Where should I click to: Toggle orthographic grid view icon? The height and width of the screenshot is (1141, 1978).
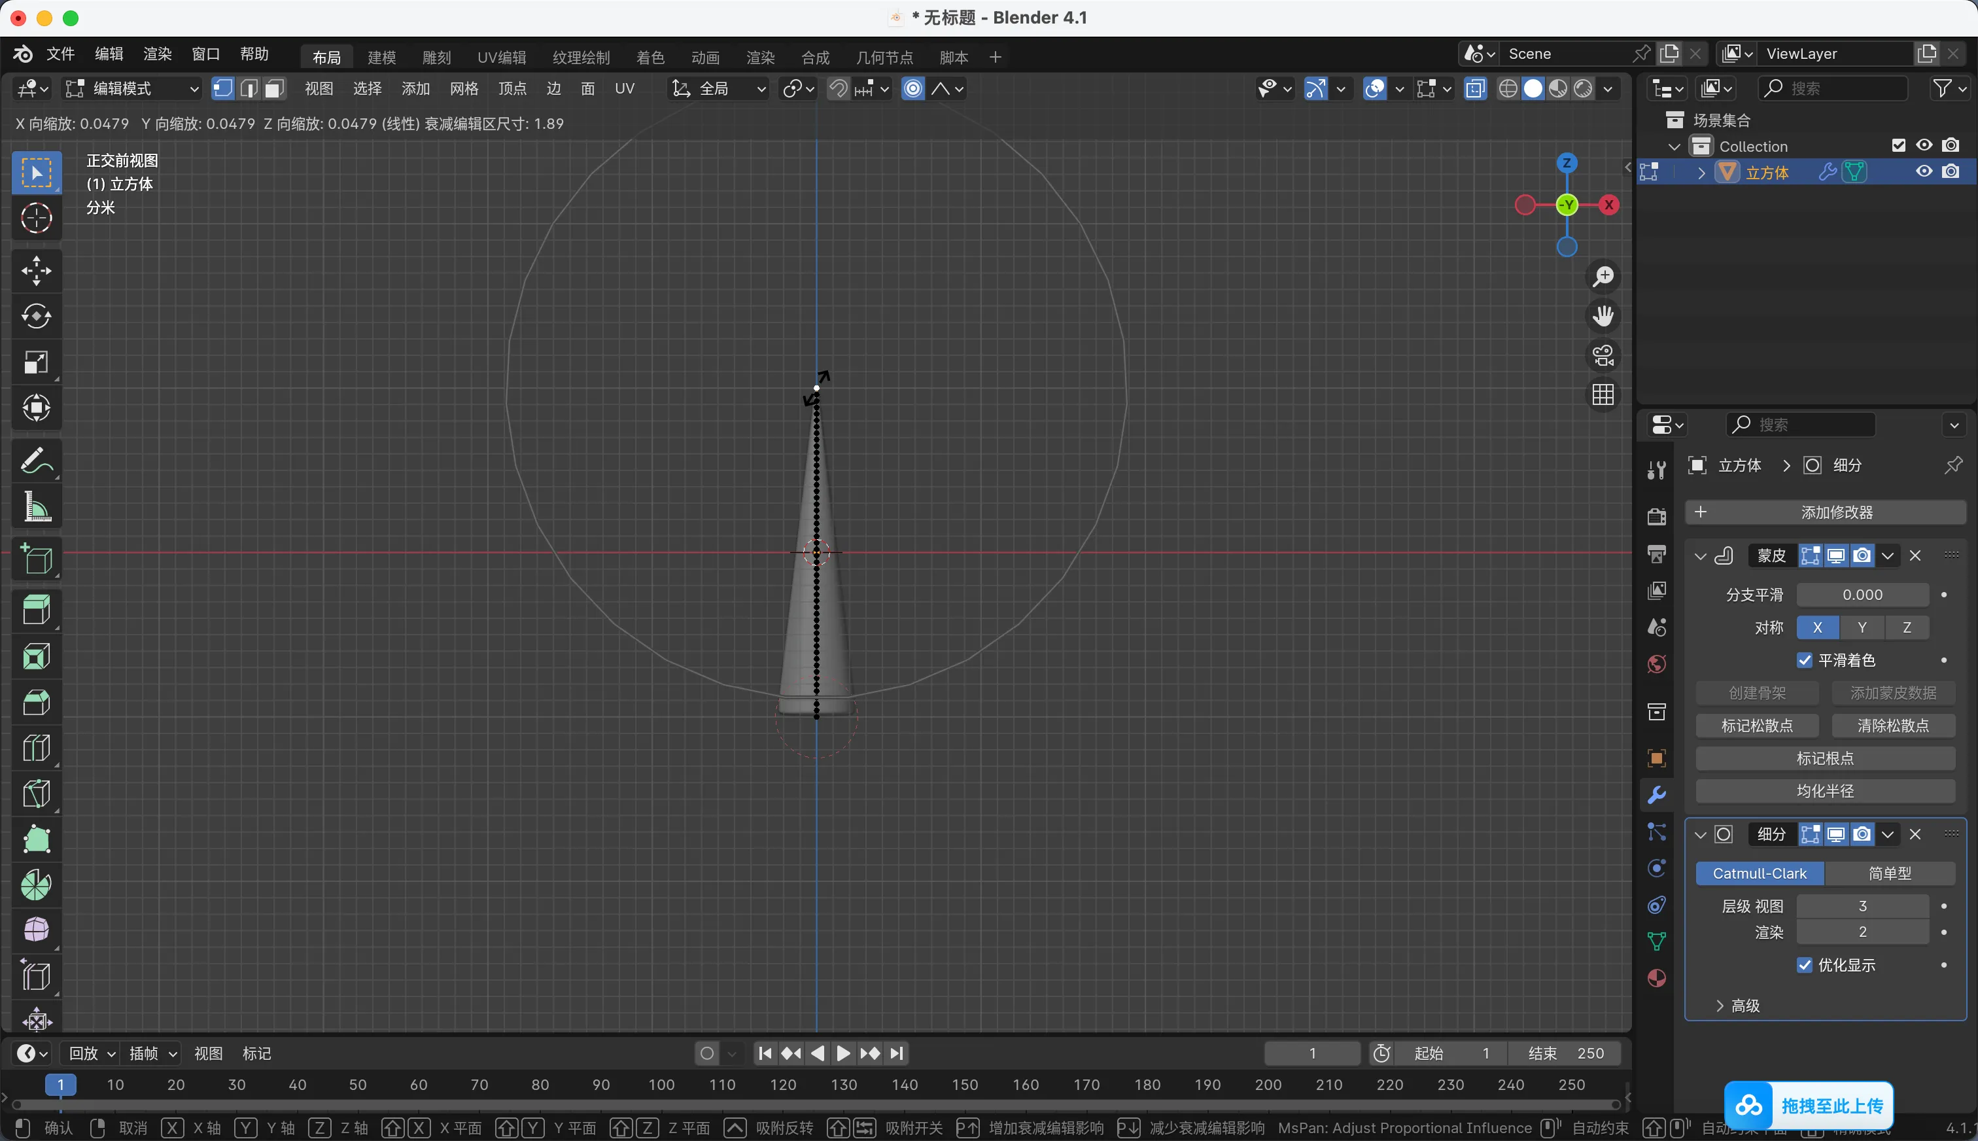(1604, 394)
